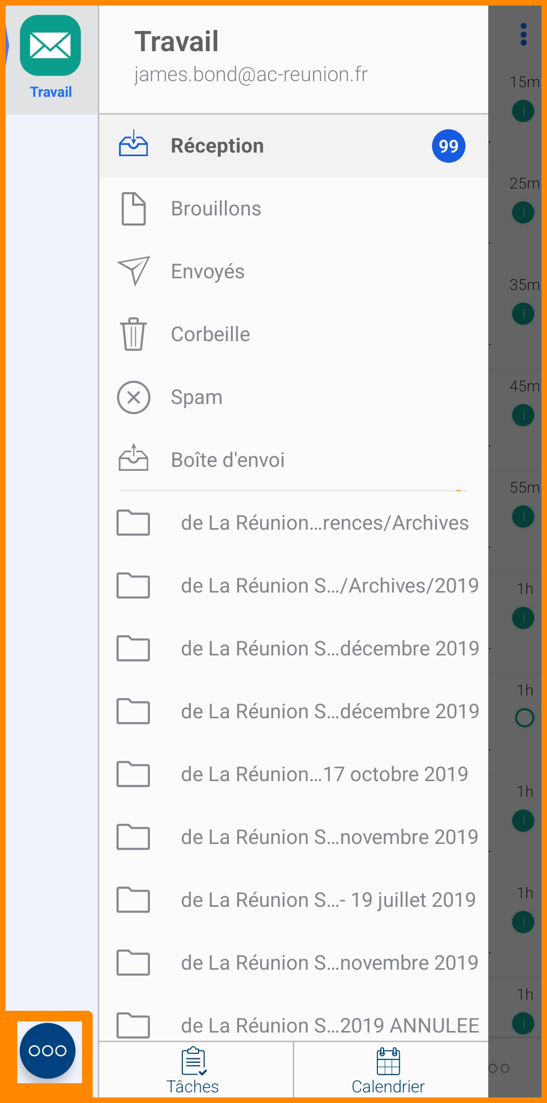547x1103 pixels.
Task: Open the folder ending in /Archives/2019
Action: pyautogui.click(x=330, y=586)
